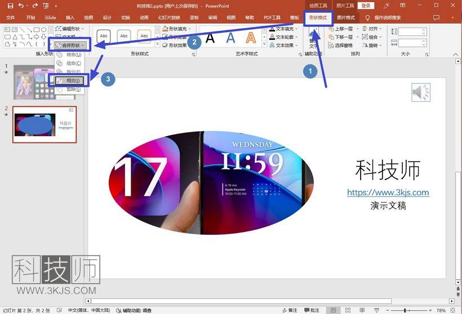The image size is (462, 314).
Task: Open the PDF工具 ribbon tab
Action: (x=272, y=17)
